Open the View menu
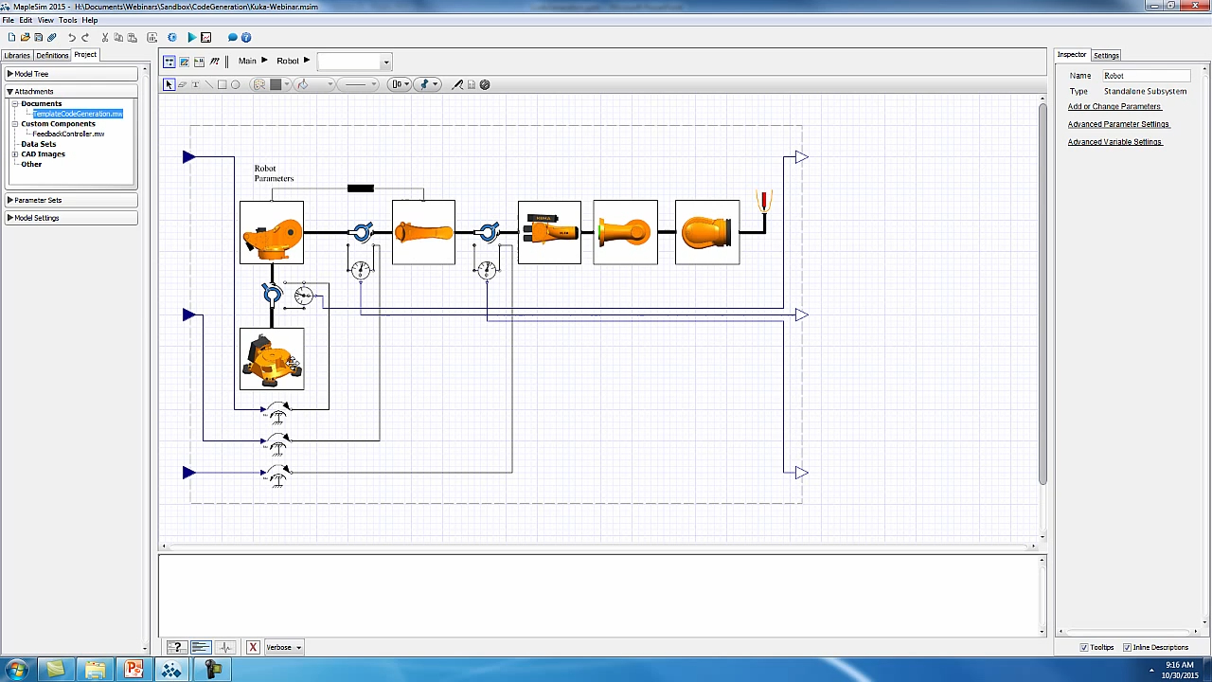Viewport: 1212px width, 682px height. pos(45,20)
